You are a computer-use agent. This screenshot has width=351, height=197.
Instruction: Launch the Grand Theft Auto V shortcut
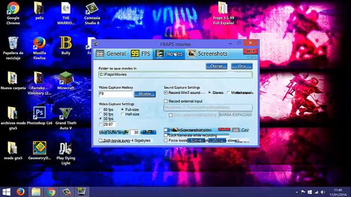(x=66, y=118)
